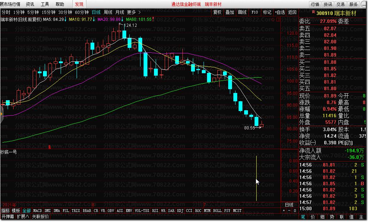Click the red R marker beside stock code
Image resolution: width=369 pixels, height=222 pixels.
tap(313, 12)
